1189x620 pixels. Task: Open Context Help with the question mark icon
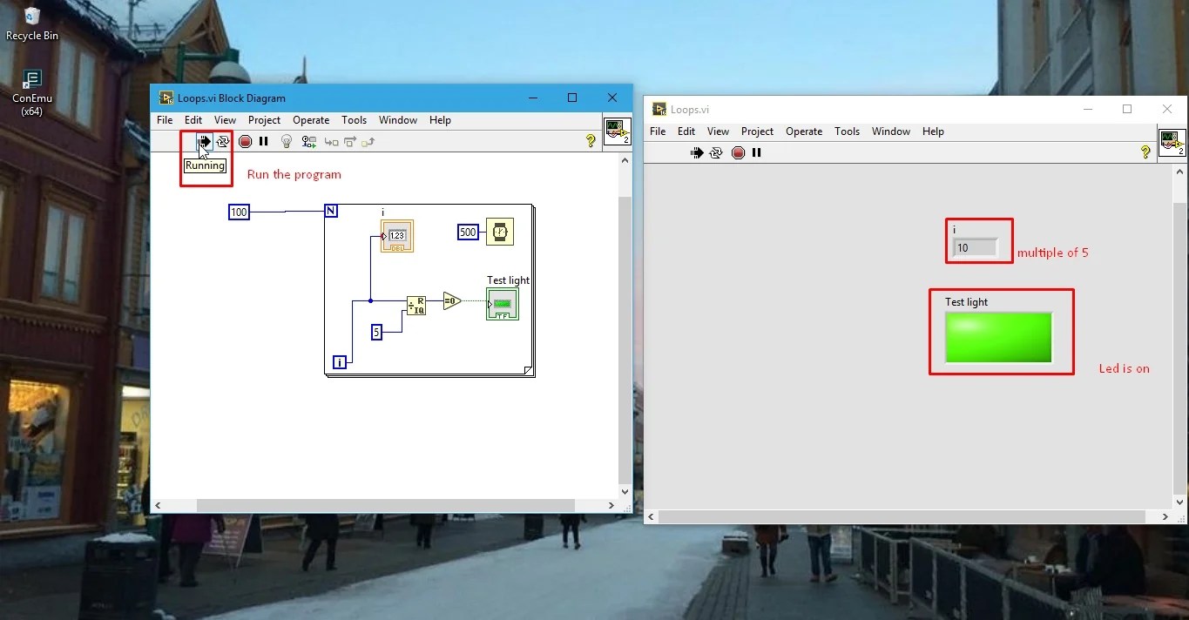point(591,141)
